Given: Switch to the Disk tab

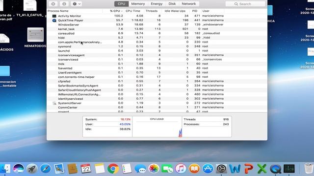Looking at the screenshot, I should click(172, 4).
